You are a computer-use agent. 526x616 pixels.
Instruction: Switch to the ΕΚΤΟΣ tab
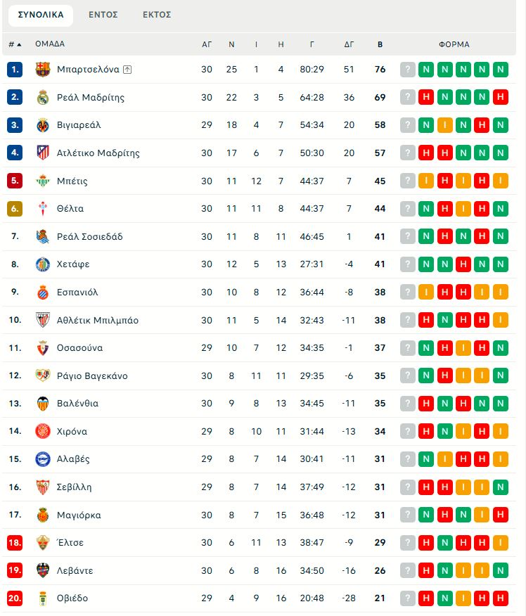coord(157,15)
